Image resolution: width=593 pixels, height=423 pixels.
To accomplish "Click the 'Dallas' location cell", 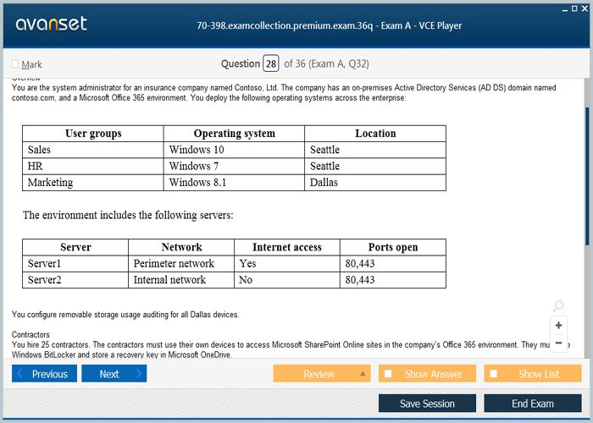I will (x=375, y=183).
